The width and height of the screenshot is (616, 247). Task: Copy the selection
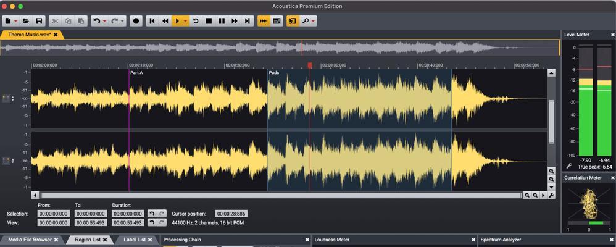point(69,21)
